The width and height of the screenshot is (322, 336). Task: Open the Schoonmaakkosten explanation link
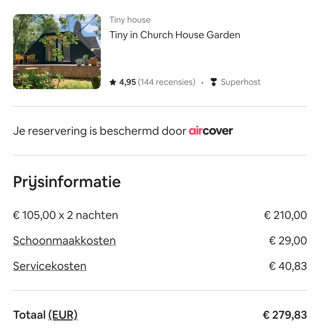point(64,241)
